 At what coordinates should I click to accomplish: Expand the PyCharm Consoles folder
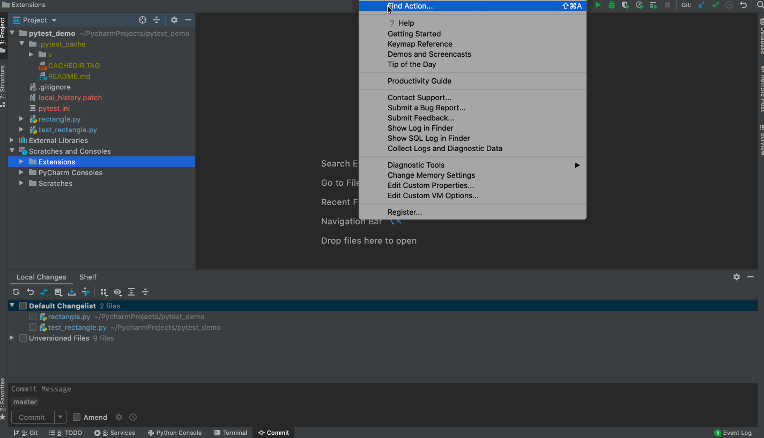coord(21,172)
